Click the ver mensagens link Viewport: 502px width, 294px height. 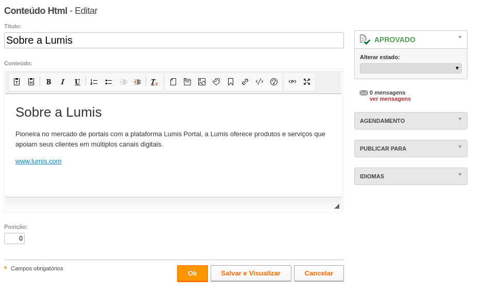390,99
